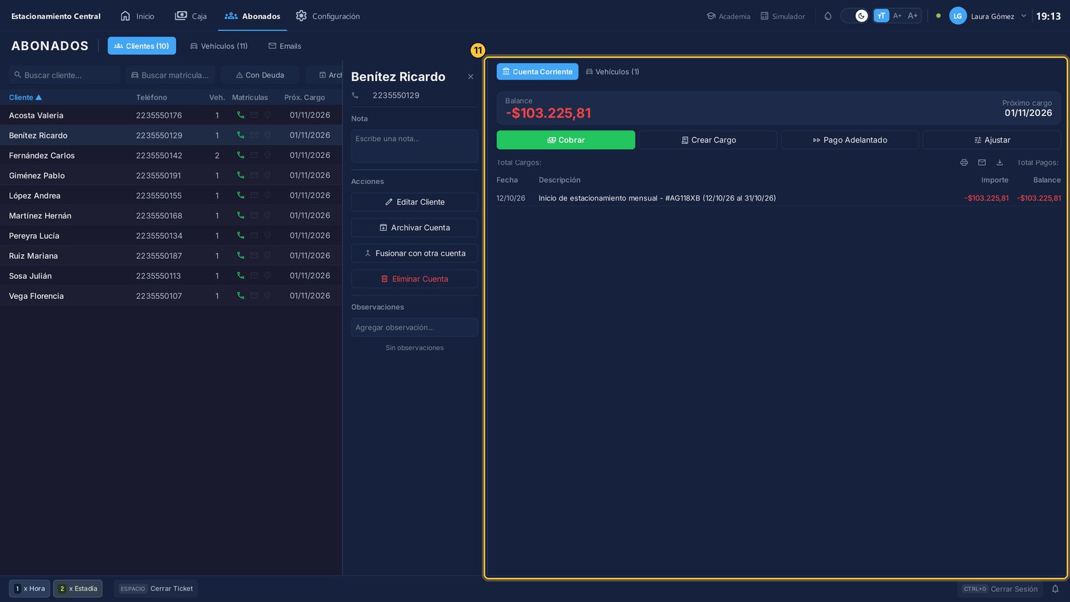Viewport: 1070px width, 602px height.
Task: Click Editar Cliente button
Action: pyautogui.click(x=415, y=202)
